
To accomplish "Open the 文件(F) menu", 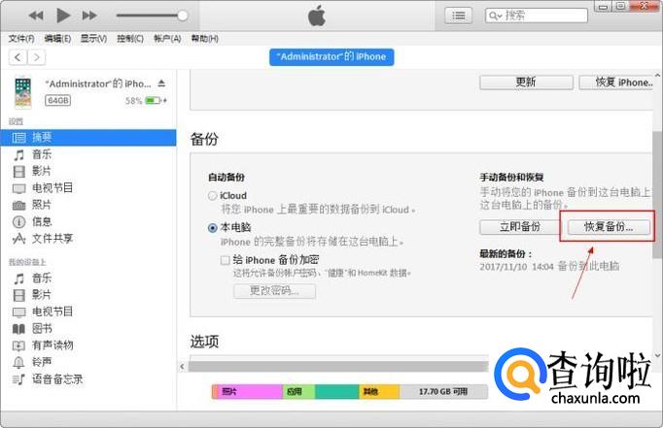I will pos(21,39).
